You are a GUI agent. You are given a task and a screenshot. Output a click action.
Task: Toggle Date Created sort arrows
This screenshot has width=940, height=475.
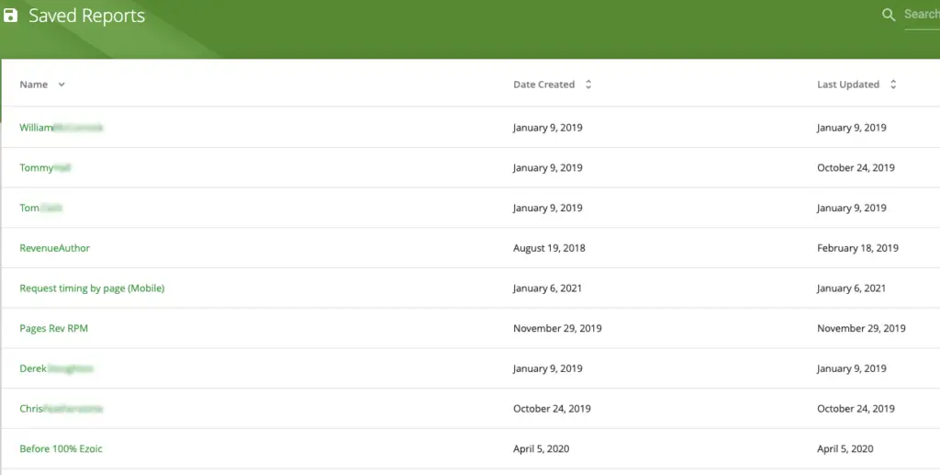tap(588, 85)
